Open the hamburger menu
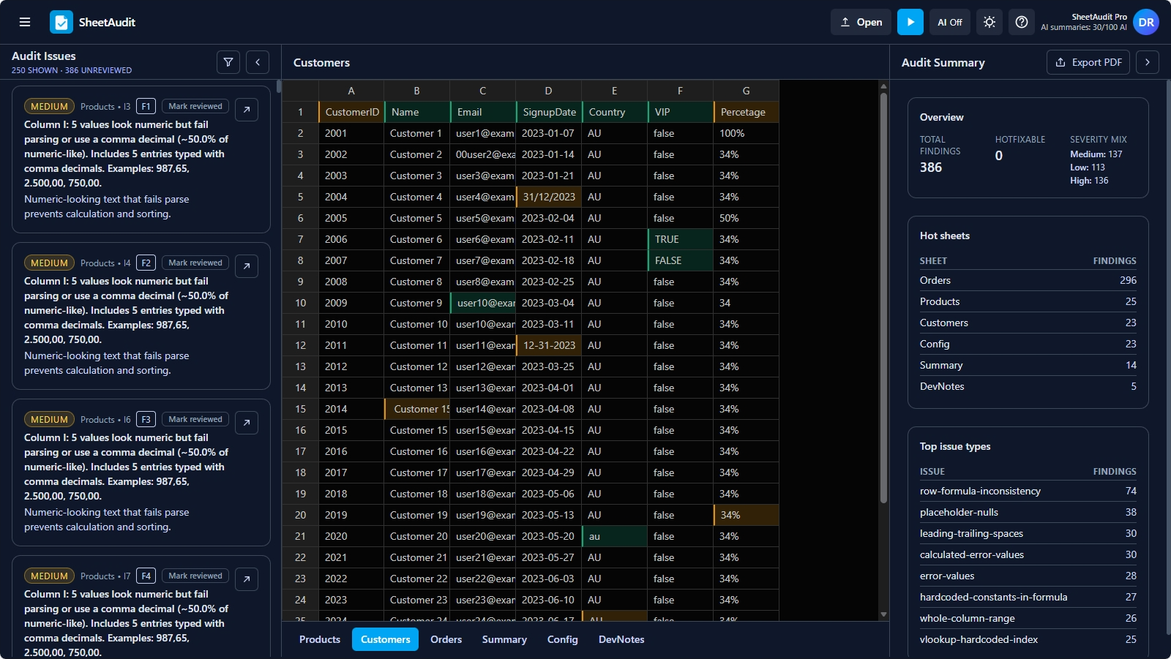This screenshot has width=1171, height=659. 25,22
